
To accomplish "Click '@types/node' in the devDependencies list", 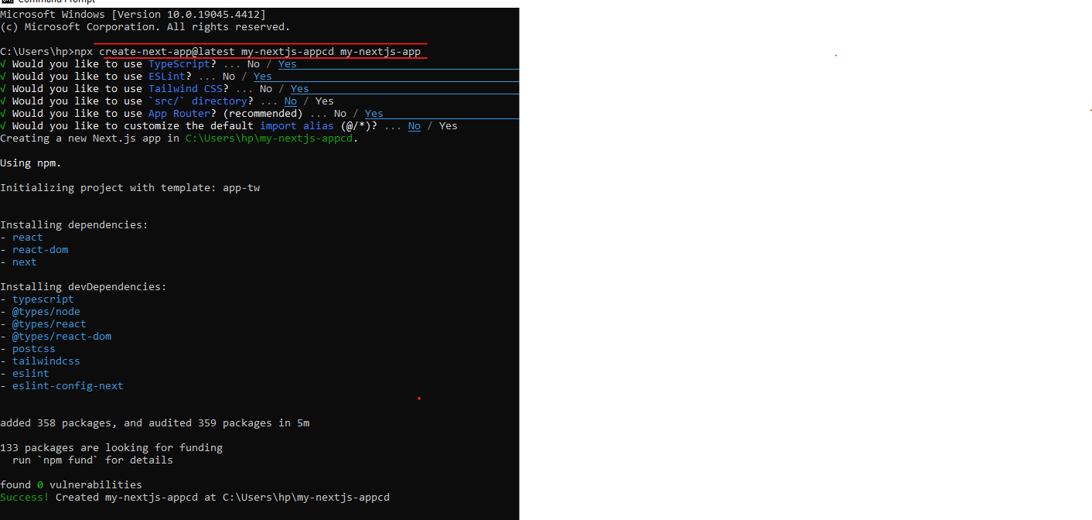I will pos(46,312).
